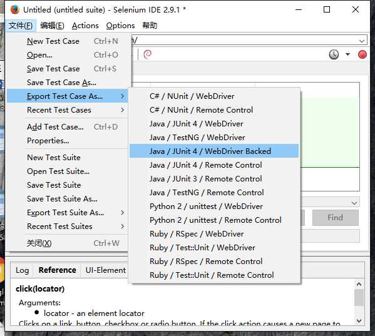Export as Ruby / Test::Unit / WebDriver

[214, 248]
